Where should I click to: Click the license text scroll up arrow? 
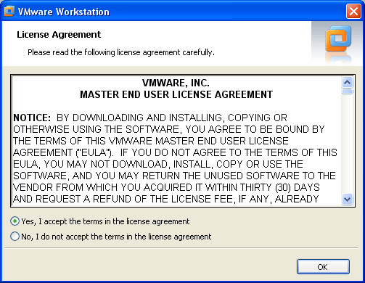[x=348, y=83]
